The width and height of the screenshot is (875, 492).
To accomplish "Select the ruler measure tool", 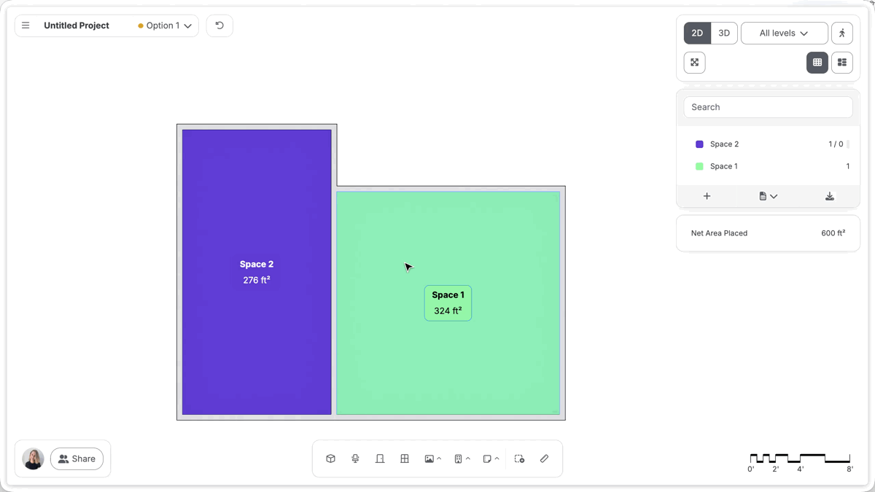I will [544, 458].
